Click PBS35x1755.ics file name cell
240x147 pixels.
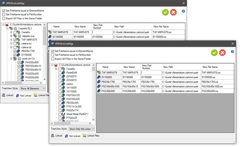pyautogui.click(x=218, y=82)
